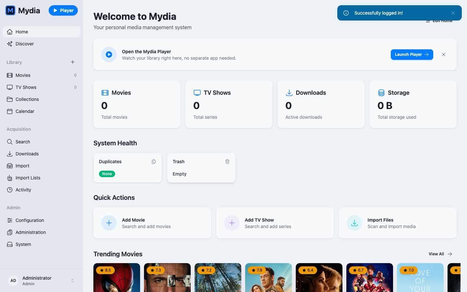Click the Trending Movies heading

tap(118, 254)
